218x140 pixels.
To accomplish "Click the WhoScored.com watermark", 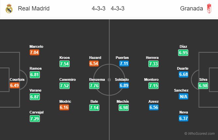I will pos(199,133).
